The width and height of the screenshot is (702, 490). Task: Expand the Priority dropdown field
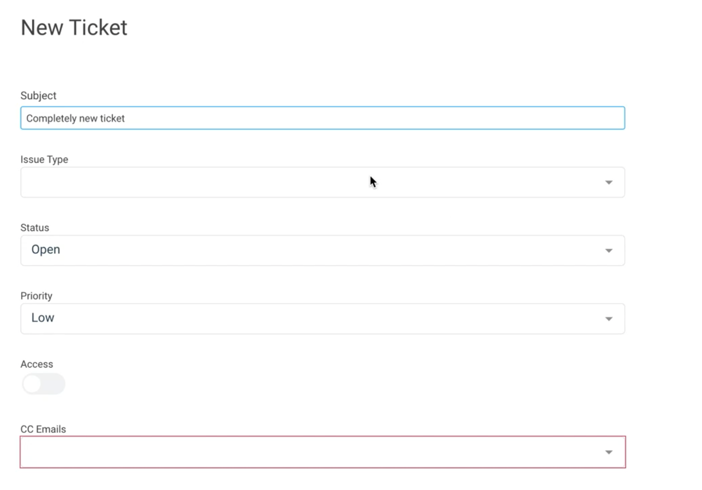(295, 319)
